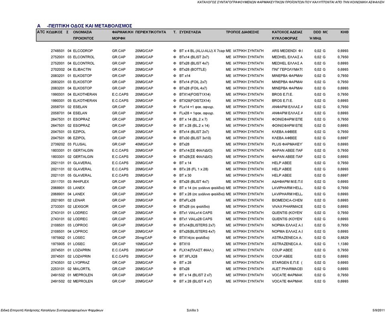This screenshot has height=312, width=385.
Task: Click the section heading ΠΕΠΤΙΚΗ ΟΔΟΣ ΚΑΙ ΜΕΤΑΒΟΛΙΣΜΟΣ
Action: pyautogui.click(x=89, y=26)
